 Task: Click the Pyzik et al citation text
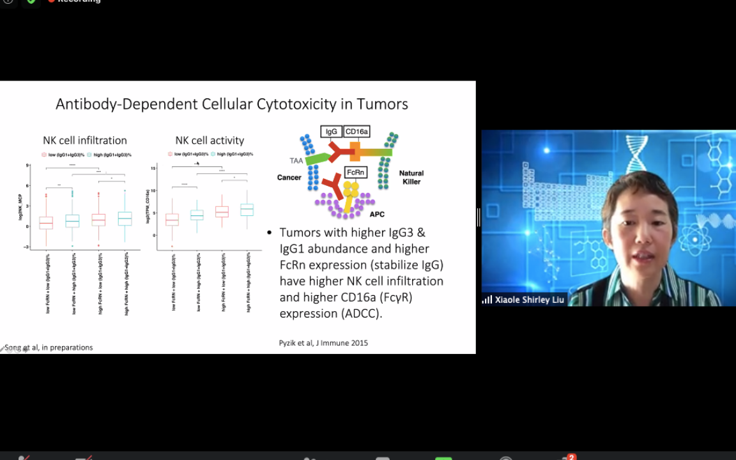(x=323, y=343)
